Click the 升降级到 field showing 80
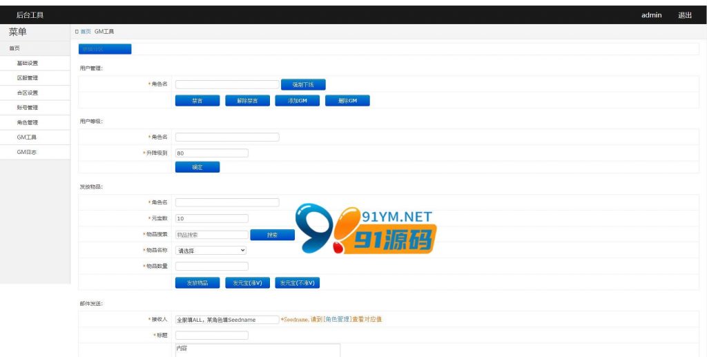 [212, 153]
